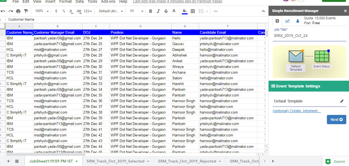Toggle bold formatting

pos(151,11)
